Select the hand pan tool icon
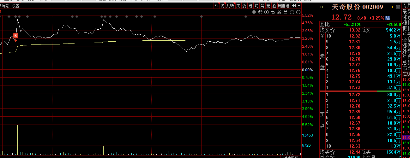Viewport: 410px width, 158px height. point(260,12)
